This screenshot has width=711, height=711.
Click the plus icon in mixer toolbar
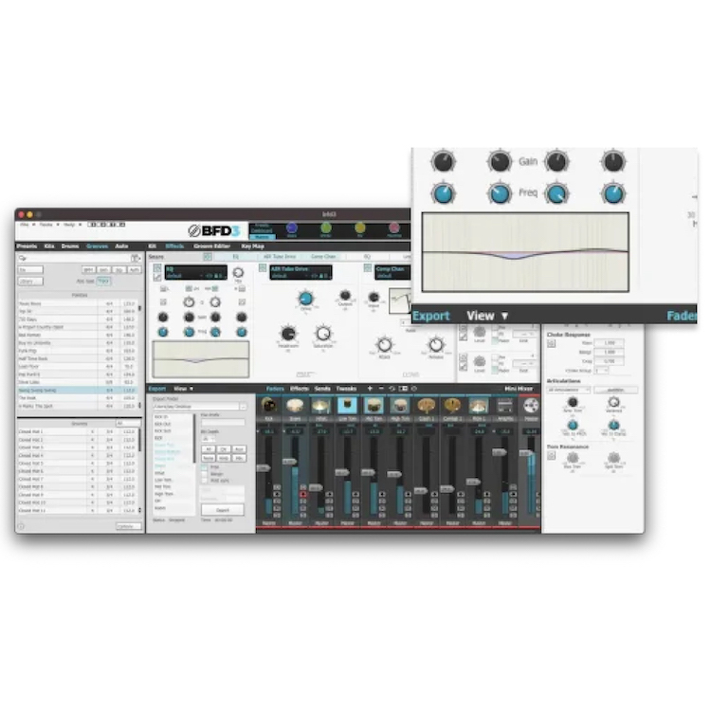coord(370,389)
